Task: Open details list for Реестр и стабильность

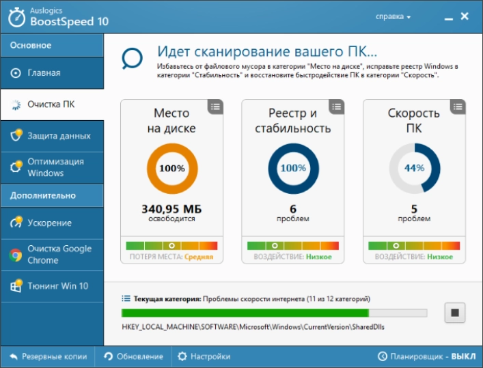Action: point(336,107)
